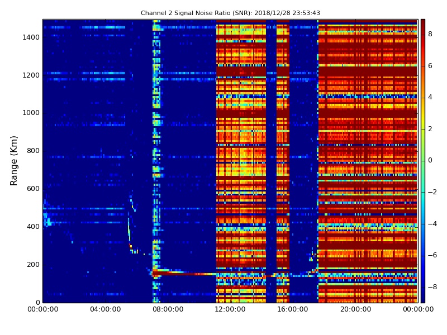
Task: Click the dark red top of the colorbar
Action: coord(423,24)
